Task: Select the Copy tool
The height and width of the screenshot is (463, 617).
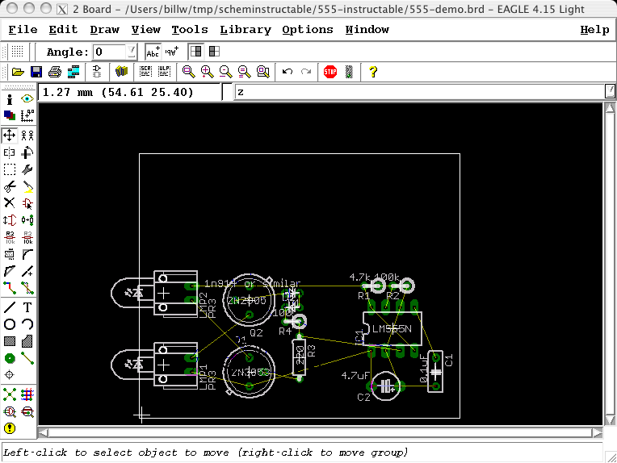Action: [27, 136]
